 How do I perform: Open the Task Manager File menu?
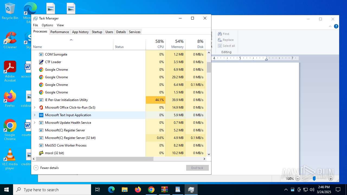36,25
